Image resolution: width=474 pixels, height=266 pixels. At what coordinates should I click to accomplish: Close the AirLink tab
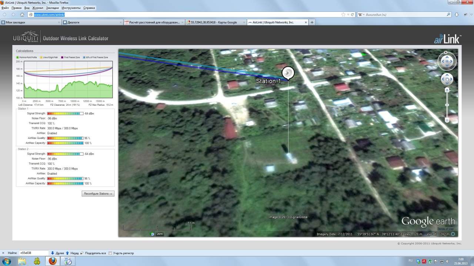point(306,22)
